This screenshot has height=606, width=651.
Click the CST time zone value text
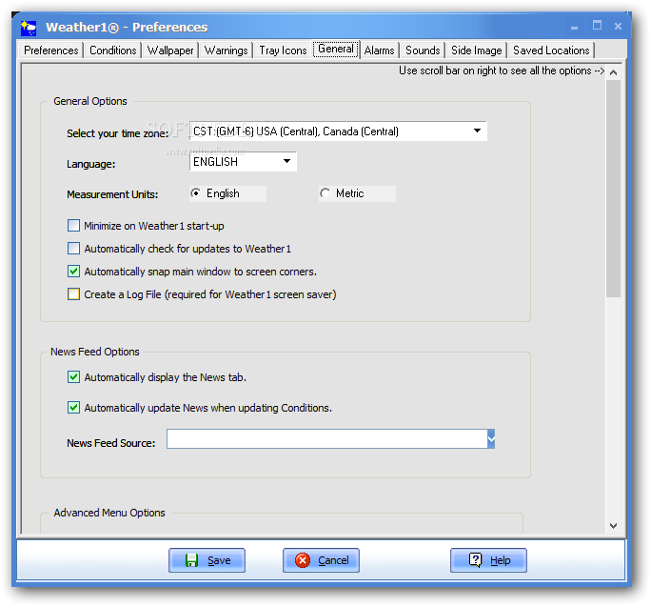(296, 131)
